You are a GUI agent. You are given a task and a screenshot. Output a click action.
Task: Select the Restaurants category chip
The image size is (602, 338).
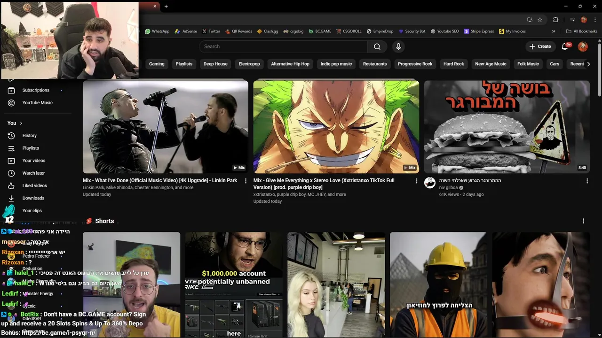tap(375, 64)
